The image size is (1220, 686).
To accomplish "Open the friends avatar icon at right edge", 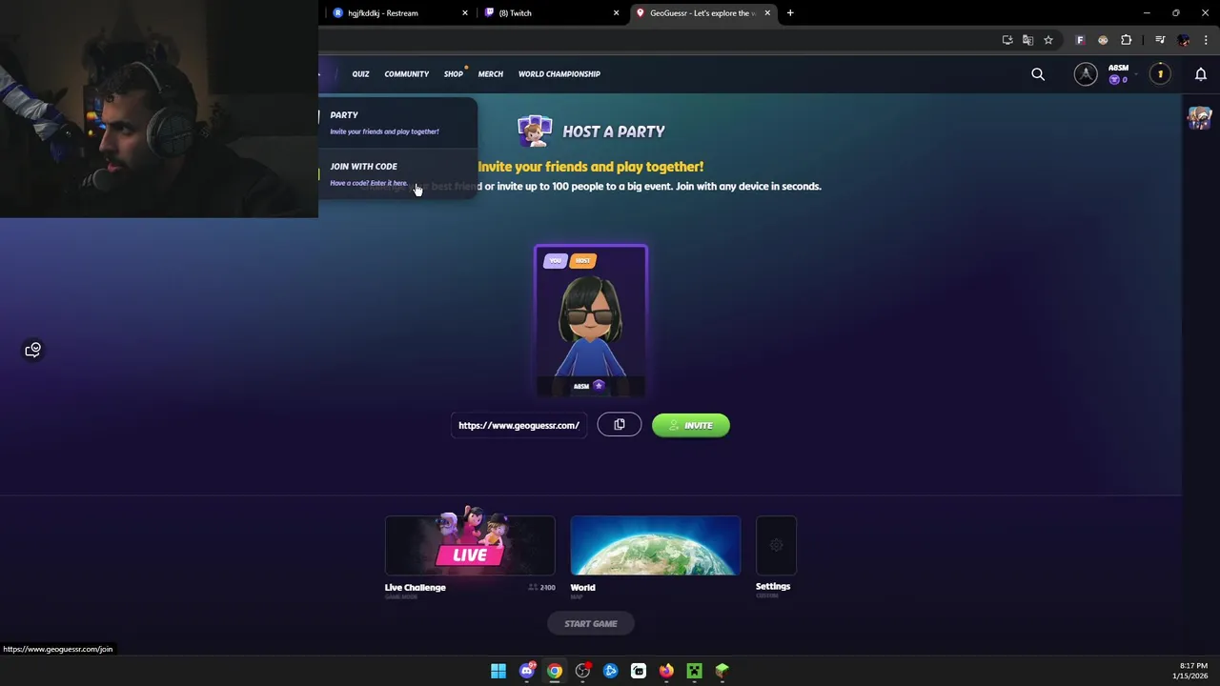I will [x=1199, y=118].
